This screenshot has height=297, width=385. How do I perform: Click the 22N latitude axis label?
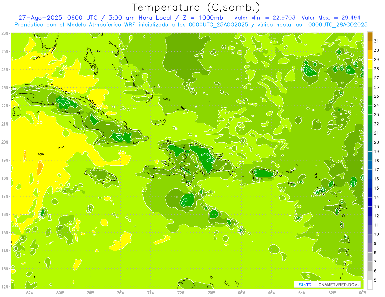[5, 106]
